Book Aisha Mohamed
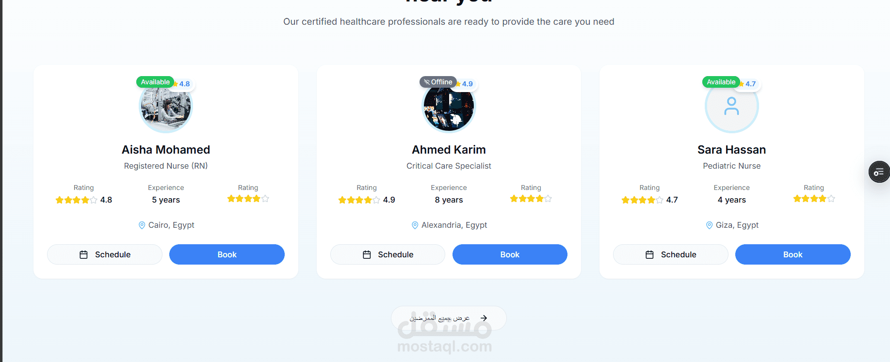 point(227,254)
